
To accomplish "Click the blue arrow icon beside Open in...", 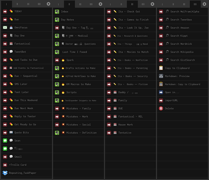I will (161, 92).
